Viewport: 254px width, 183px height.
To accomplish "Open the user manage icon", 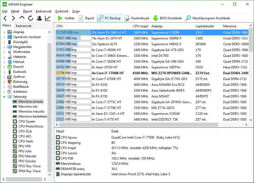I will (x=39, y=18).
